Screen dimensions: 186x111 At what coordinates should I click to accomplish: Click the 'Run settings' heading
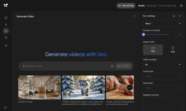149,16
